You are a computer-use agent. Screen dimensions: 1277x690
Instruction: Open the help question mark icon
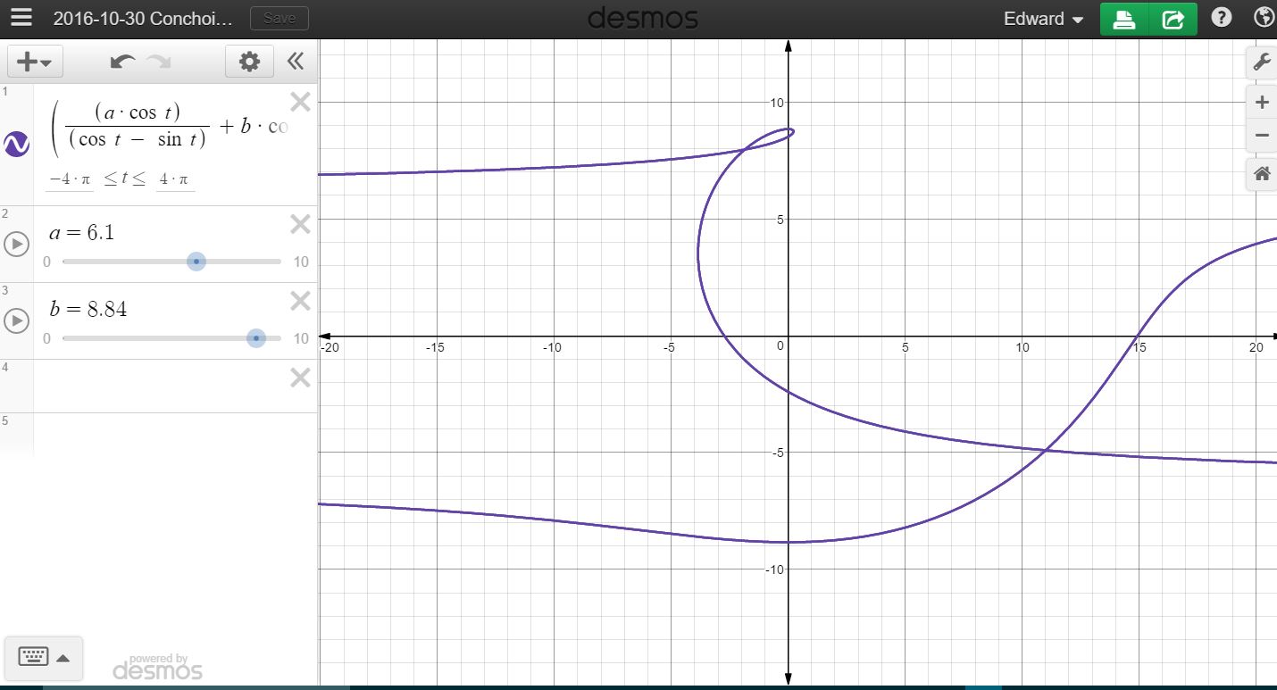(1221, 16)
